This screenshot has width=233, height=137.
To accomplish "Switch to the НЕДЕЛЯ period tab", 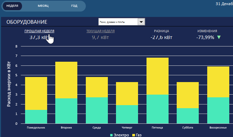I will click(x=12, y=6).
